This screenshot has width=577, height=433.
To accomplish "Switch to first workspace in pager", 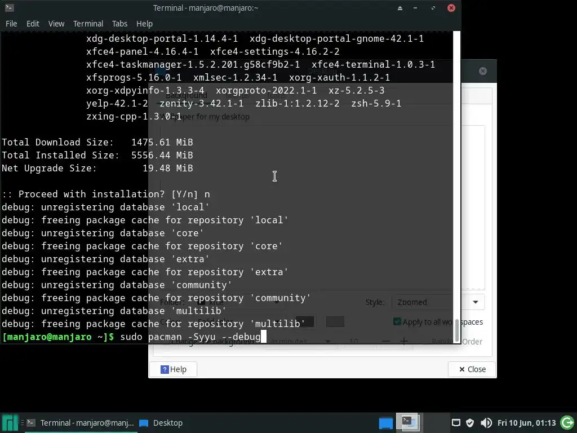I will pyautogui.click(x=385, y=423).
